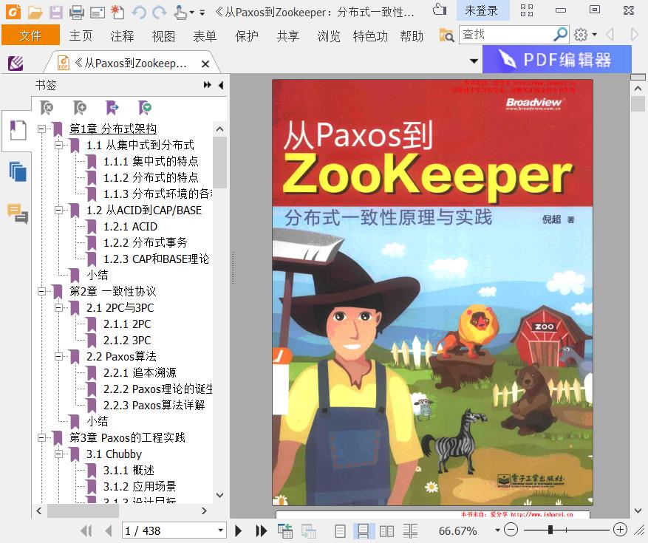Show the comments sidebar panel
This screenshot has width=648, height=543.
point(17,214)
